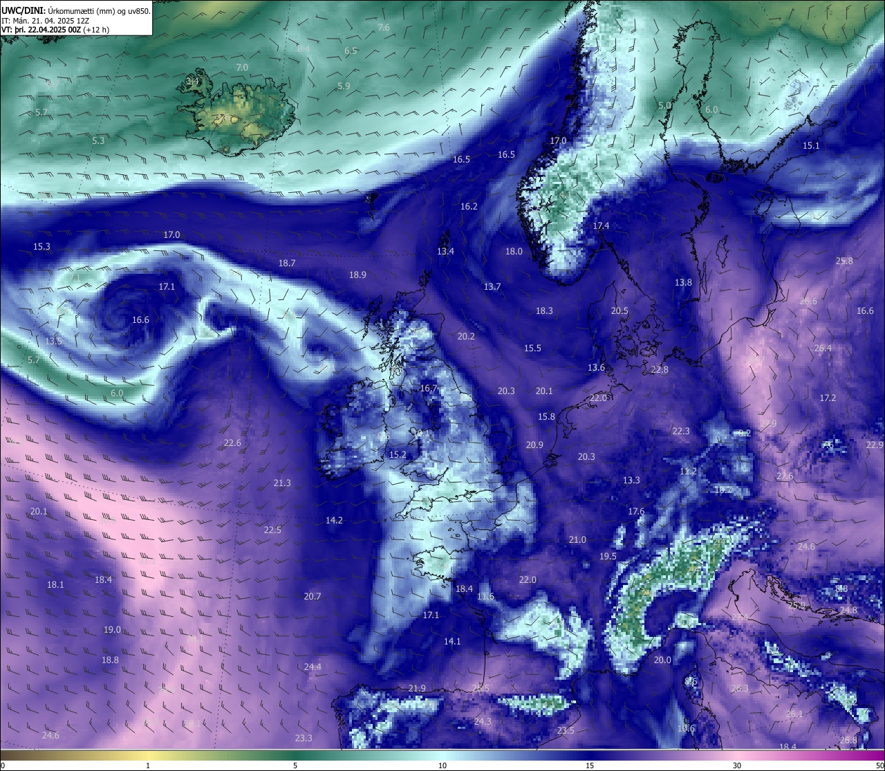Click the map value 20.2
The height and width of the screenshot is (771, 885).
coord(466,336)
